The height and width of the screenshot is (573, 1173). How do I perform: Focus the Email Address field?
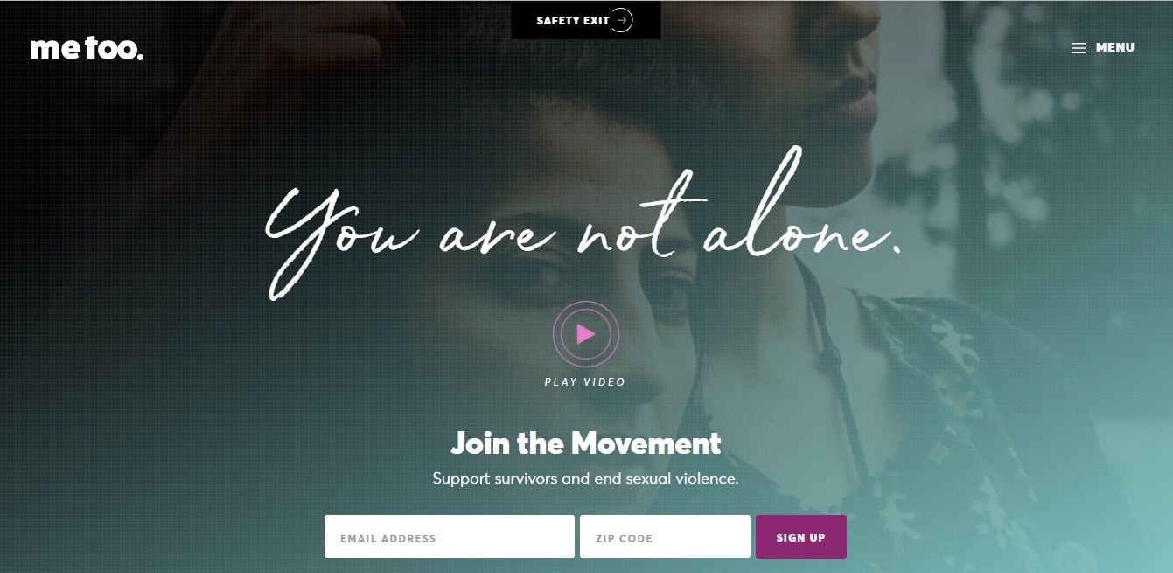(450, 537)
